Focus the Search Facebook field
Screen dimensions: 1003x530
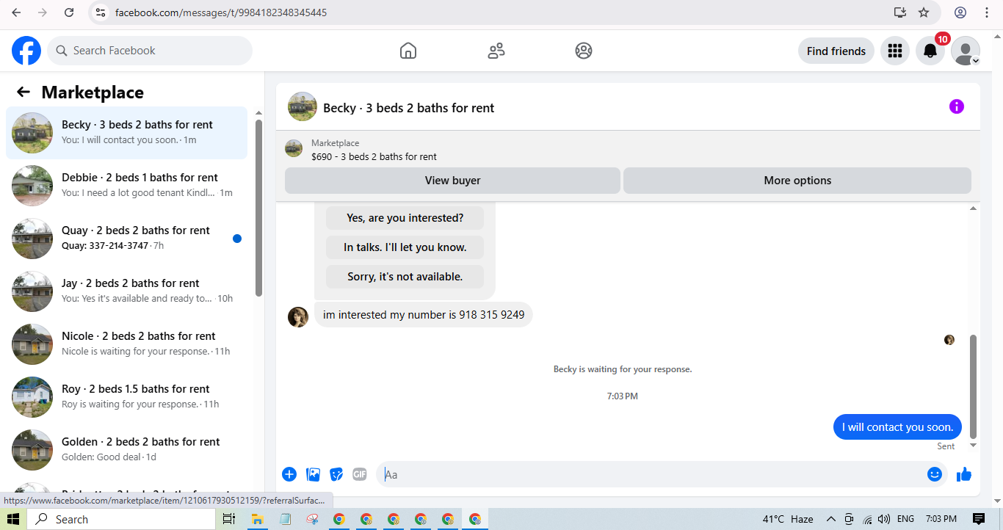click(x=150, y=51)
